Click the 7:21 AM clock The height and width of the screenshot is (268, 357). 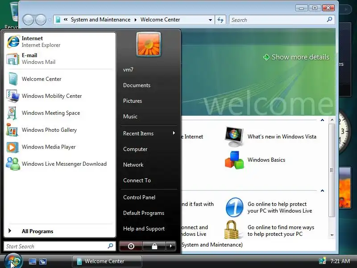point(340,261)
